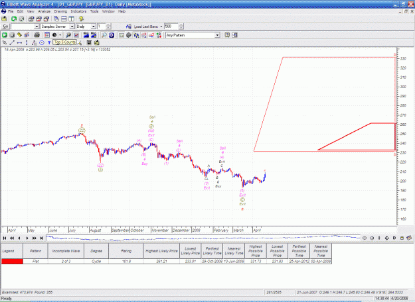Step forward one bar with right arrow
This screenshot has width=415, height=302.
(x=27, y=238)
